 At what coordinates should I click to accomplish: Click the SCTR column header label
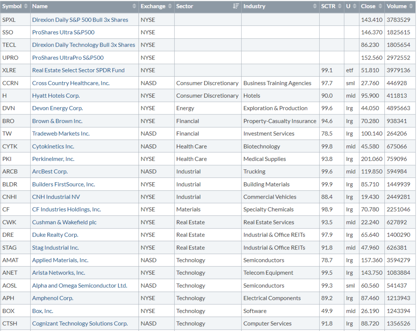pos(328,6)
